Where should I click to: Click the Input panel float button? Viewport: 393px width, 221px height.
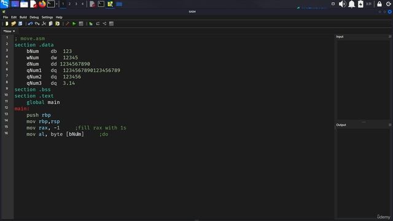click(390, 37)
